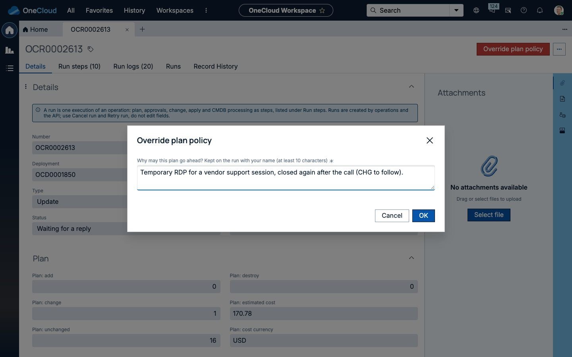Open the list icon in the left sidebar
The width and height of the screenshot is (572, 357).
click(10, 68)
